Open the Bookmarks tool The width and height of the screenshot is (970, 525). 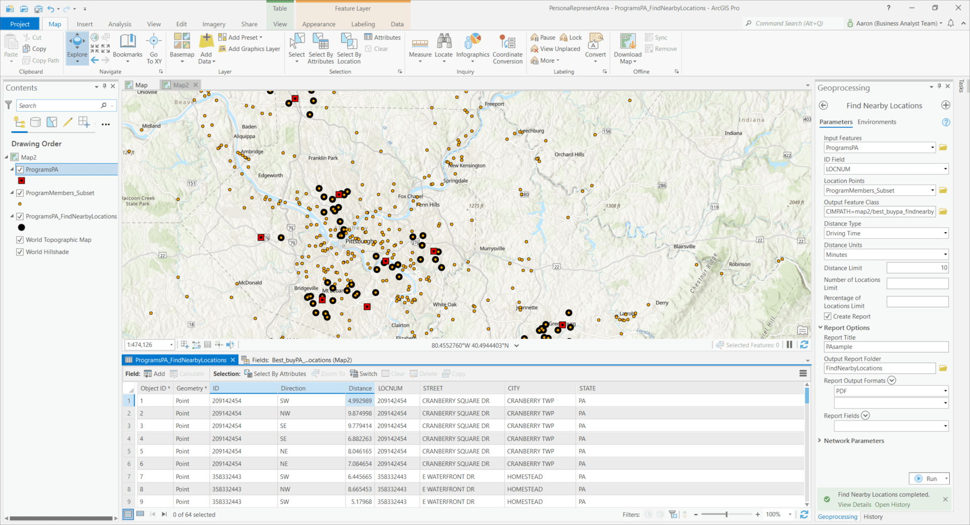coord(128,48)
